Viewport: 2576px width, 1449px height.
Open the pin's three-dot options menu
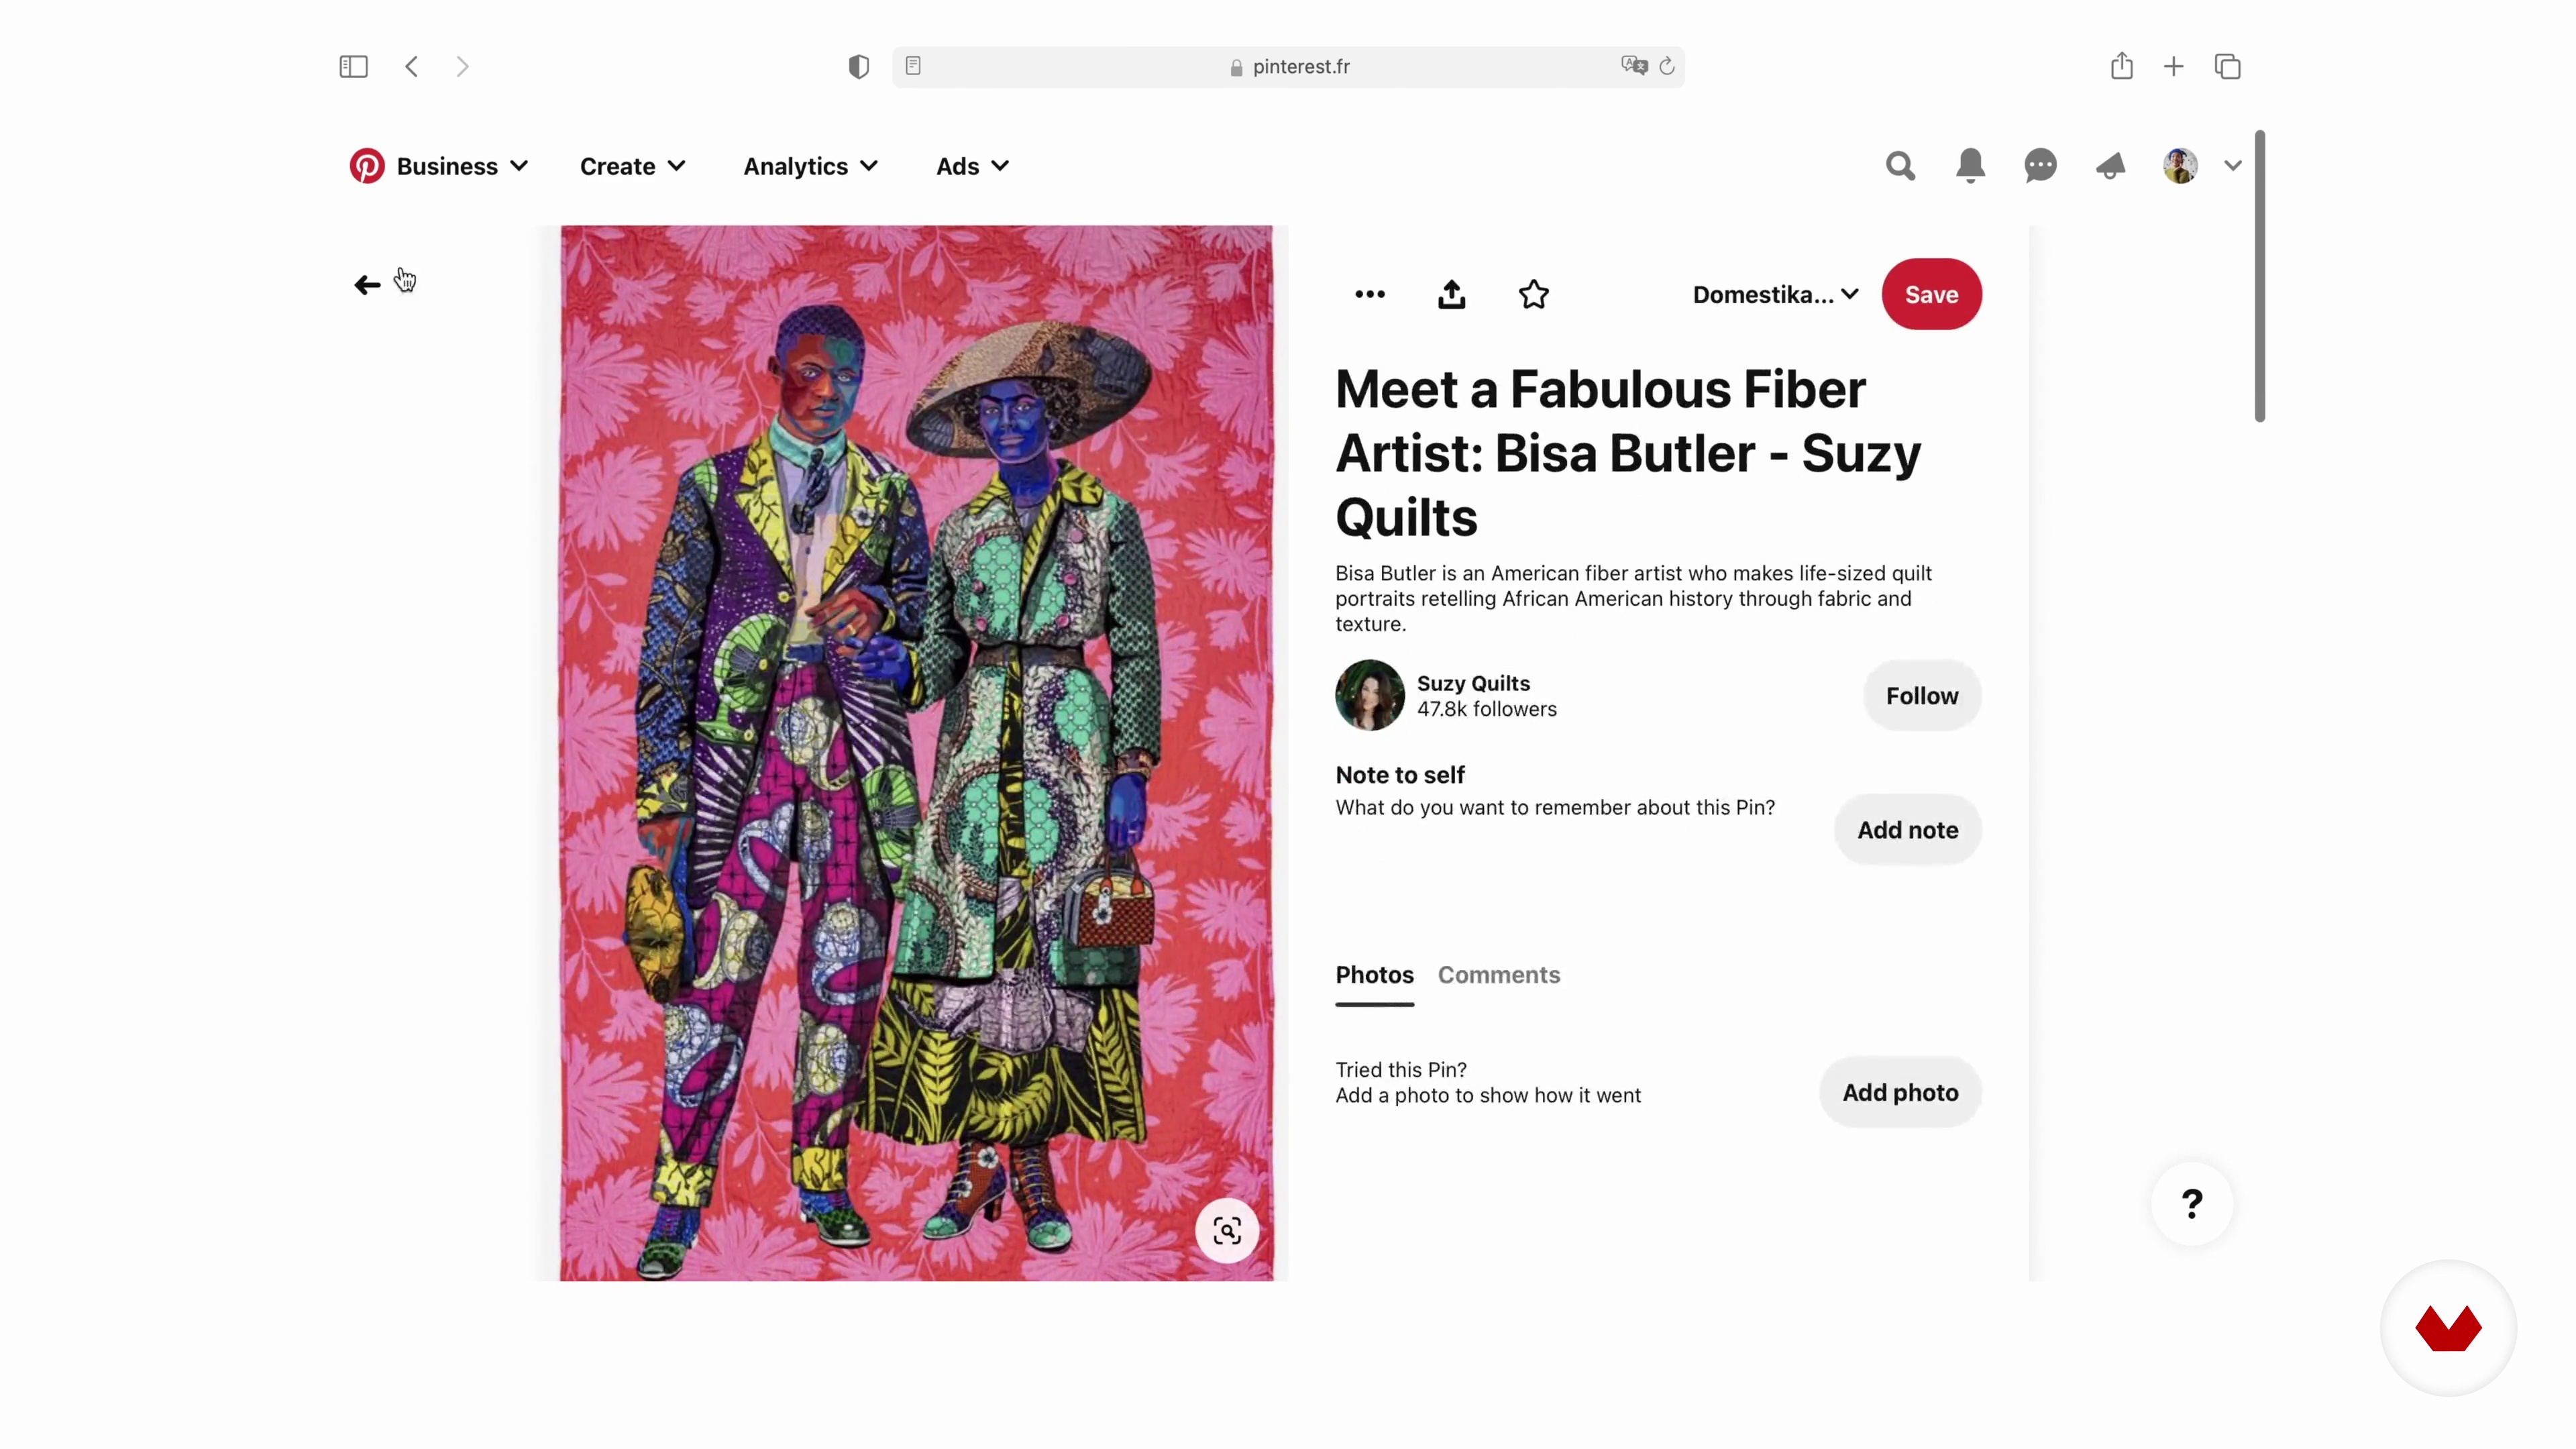click(1370, 294)
